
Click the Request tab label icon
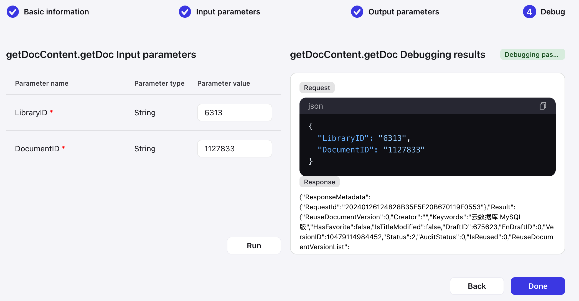(x=317, y=87)
